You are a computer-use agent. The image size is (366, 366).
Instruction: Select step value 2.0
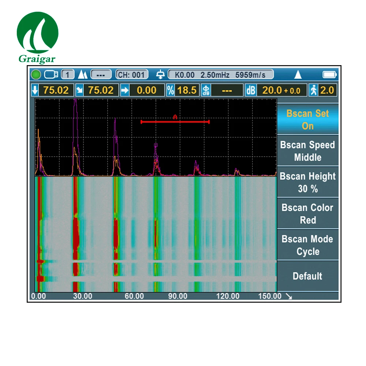[x=327, y=90]
